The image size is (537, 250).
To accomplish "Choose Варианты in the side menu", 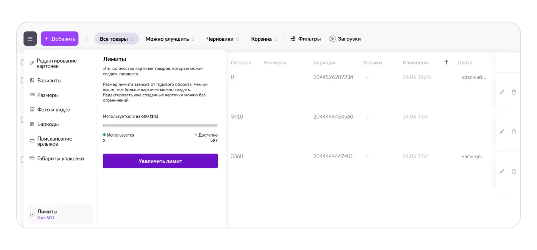I will point(49,80).
